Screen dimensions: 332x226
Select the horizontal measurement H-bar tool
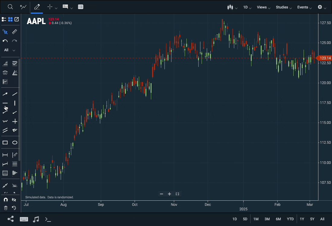coord(5,155)
